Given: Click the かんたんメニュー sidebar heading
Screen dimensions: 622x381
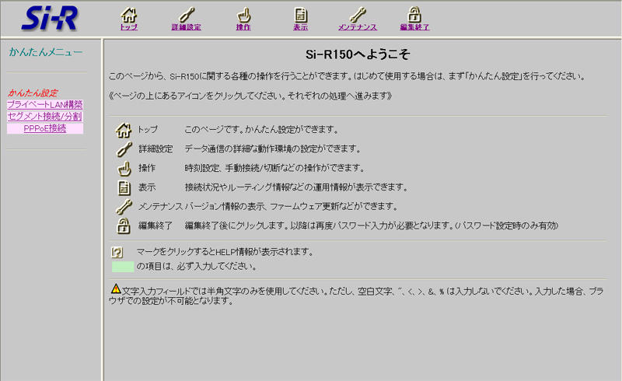Looking at the screenshot, I should 46,52.
